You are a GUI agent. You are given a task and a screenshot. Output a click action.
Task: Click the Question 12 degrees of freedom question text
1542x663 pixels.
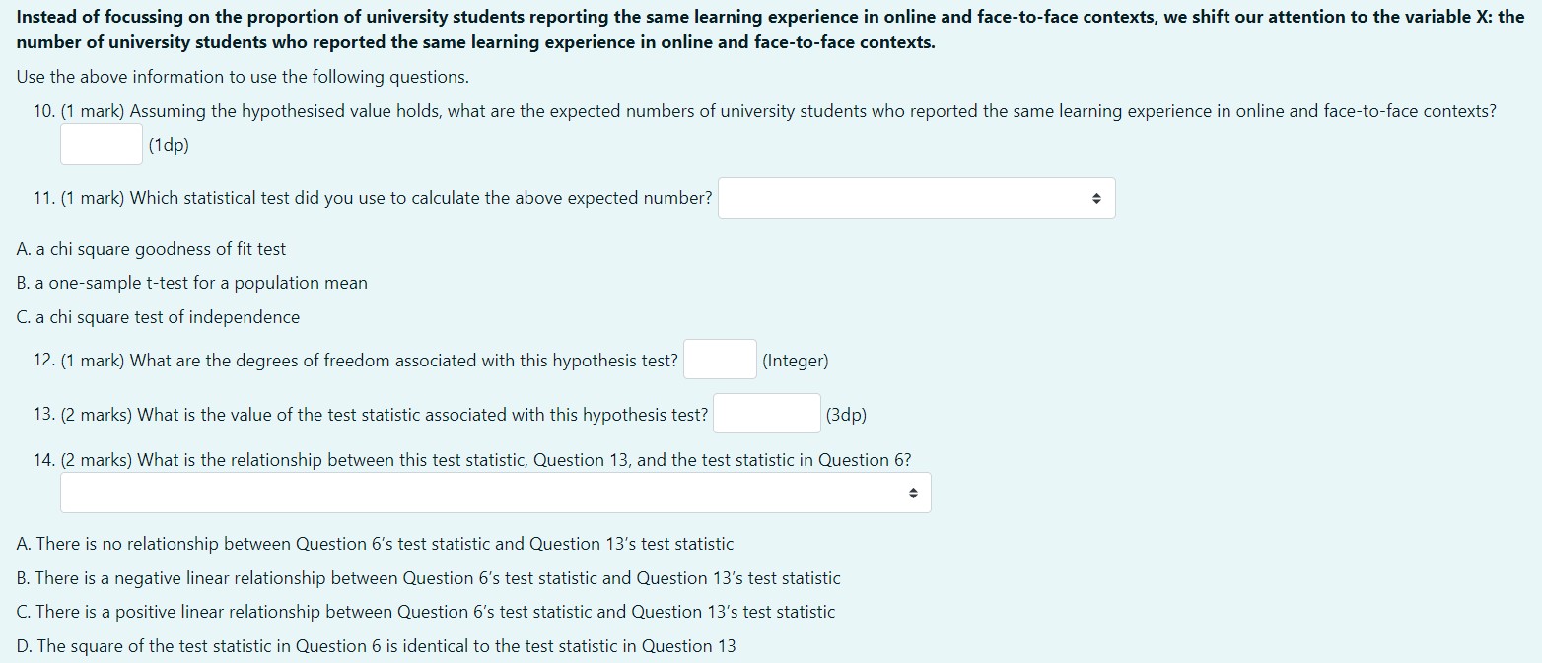(x=356, y=361)
